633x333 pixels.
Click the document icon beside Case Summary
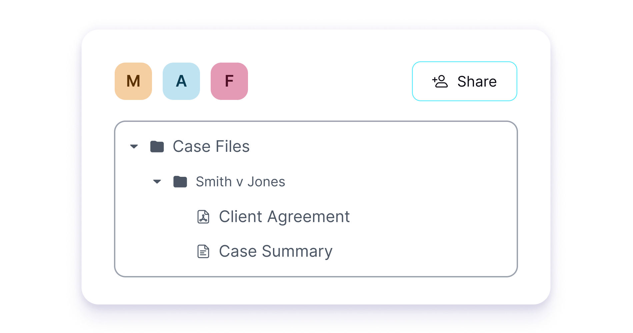tap(203, 251)
